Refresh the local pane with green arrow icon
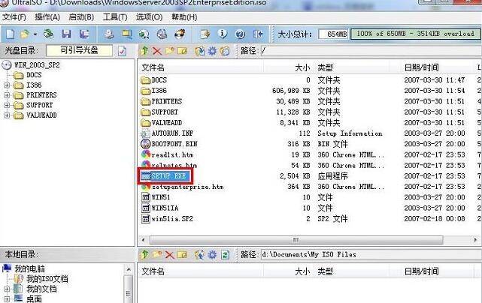Image resolution: width=482 pixels, height=303 pixels. [x=225, y=254]
